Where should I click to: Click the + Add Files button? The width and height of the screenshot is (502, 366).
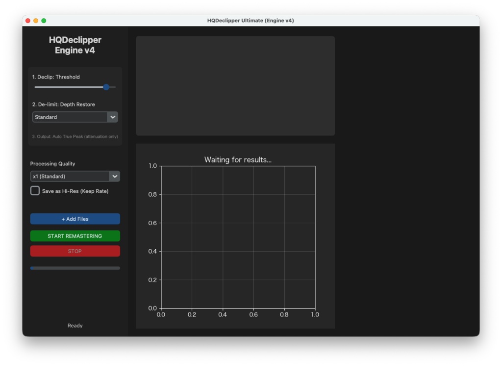pyautogui.click(x=75, y=219)
